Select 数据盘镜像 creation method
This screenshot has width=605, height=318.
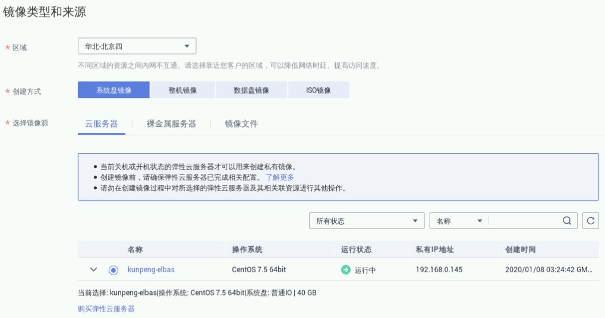251,90
